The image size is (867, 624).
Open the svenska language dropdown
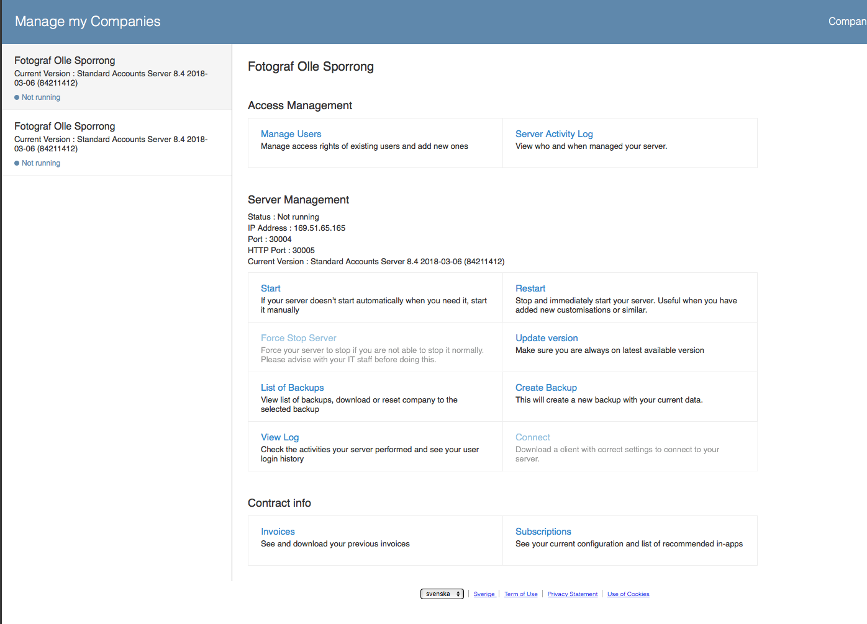(442, 594)
